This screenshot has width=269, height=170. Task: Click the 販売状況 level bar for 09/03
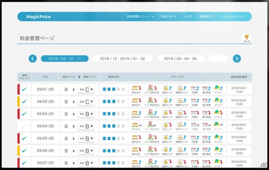click(114, 114)
